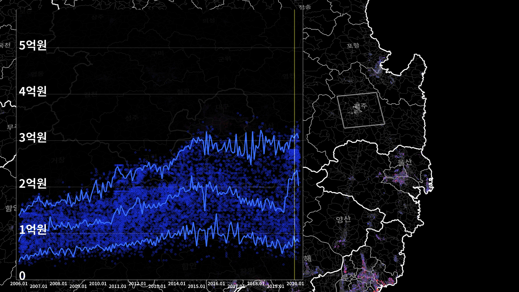The image size is (519, 292).
Task: Click the 2006.01 date label on timeline
Action: (19, 284)
